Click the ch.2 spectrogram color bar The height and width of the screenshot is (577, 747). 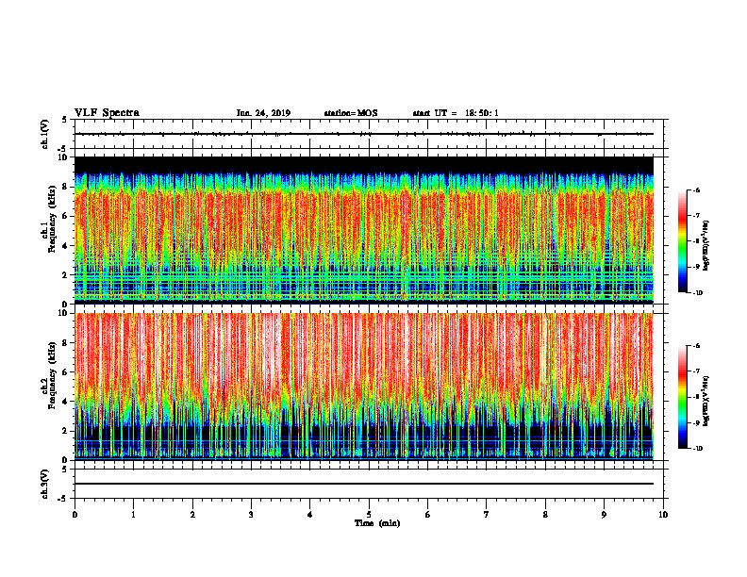682,397
